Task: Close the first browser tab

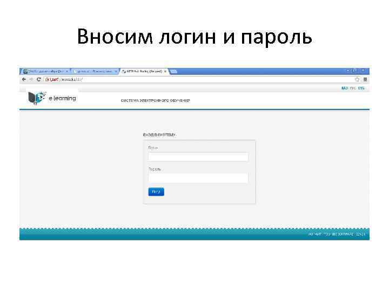Action: [67, 71]
